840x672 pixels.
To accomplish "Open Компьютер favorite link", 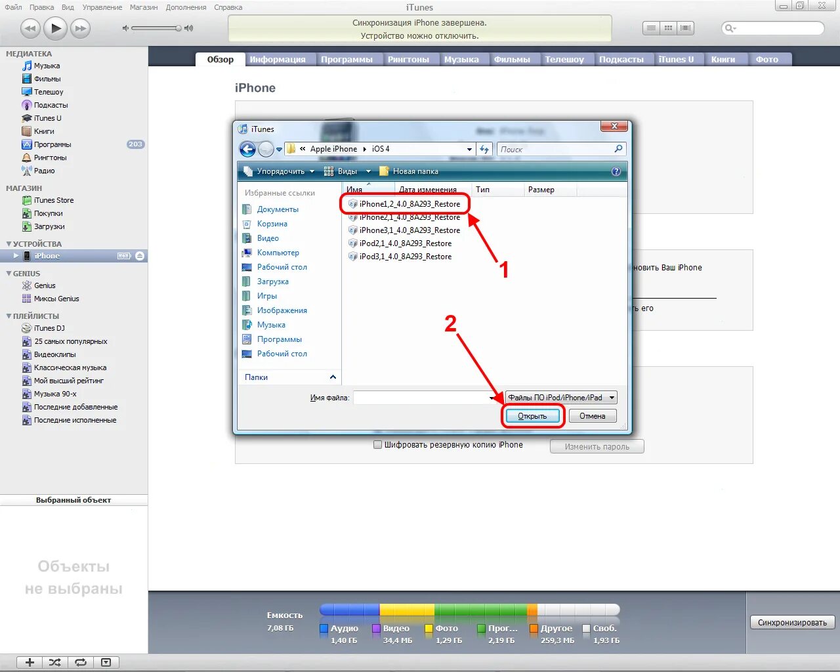I will click(x=270, y=253).
